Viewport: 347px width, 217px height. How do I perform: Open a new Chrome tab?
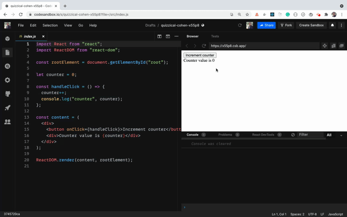65,6
